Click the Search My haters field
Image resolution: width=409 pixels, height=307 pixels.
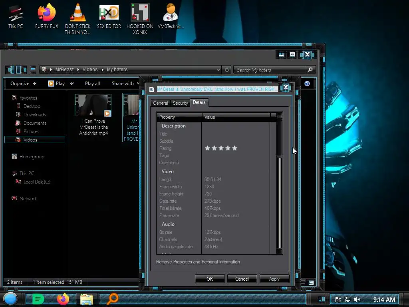270,70
